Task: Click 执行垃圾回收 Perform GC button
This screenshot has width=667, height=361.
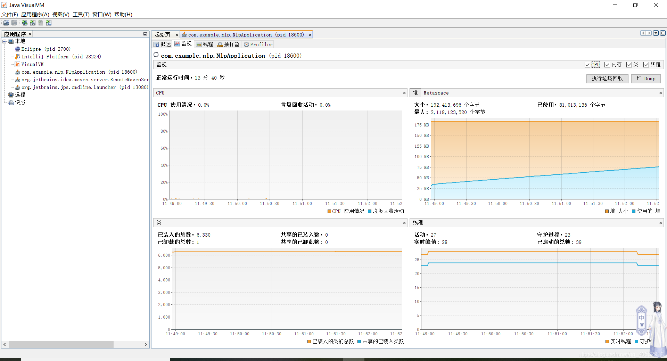Action: (607, 79)
